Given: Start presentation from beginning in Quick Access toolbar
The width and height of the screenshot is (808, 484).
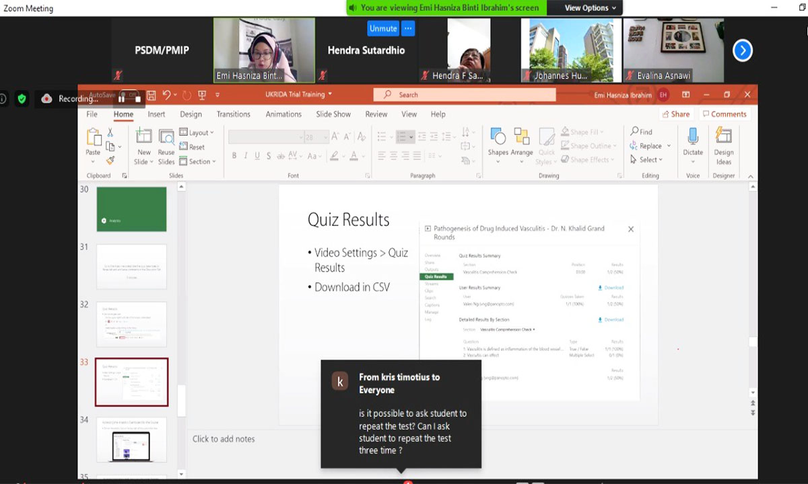Looking at the screenshot, I should pos(201,95).
